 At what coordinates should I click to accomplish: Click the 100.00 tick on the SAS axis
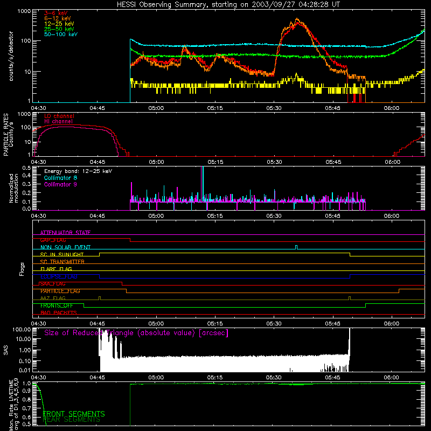click(x=22, y=329)
